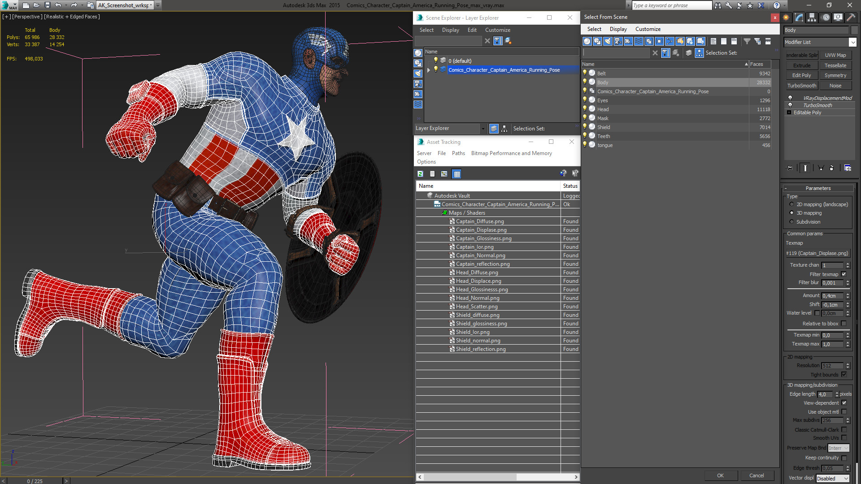Open Customize menu in Select From Scene
The width and height of the screenshot is (861, 484).
pos(648,29)
